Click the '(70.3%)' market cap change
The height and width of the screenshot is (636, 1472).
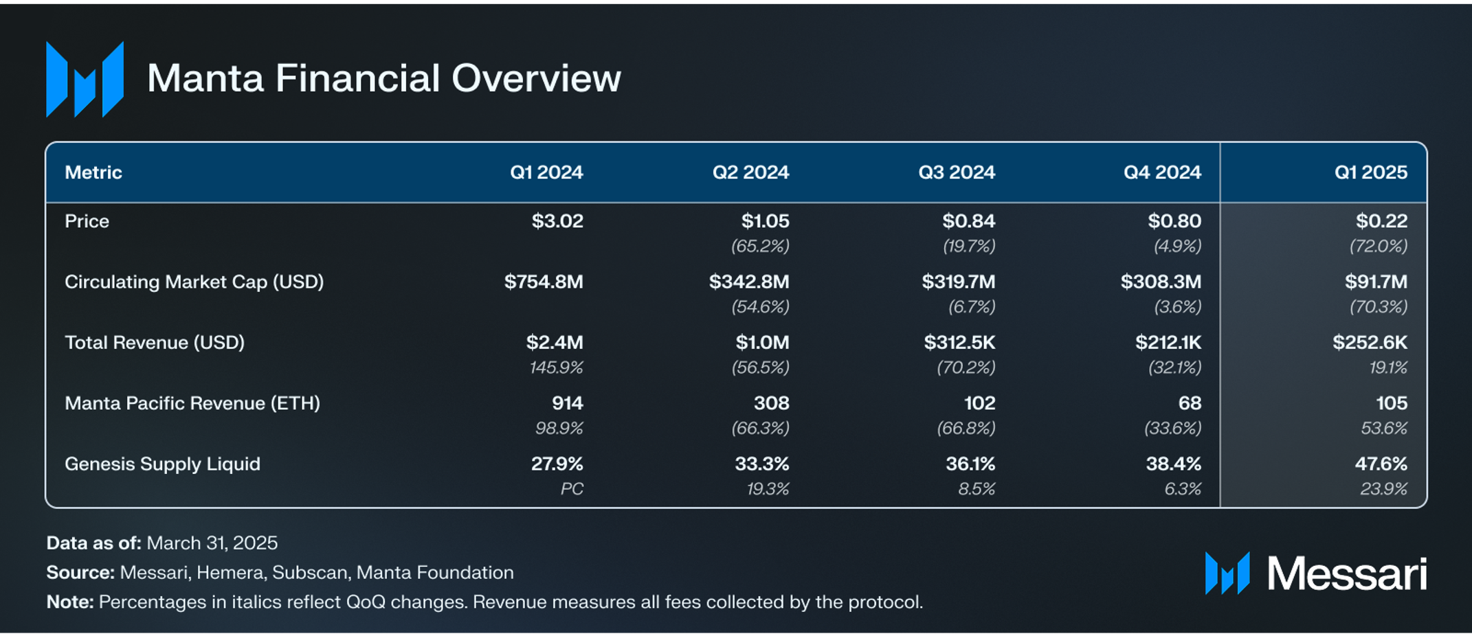1379,306
